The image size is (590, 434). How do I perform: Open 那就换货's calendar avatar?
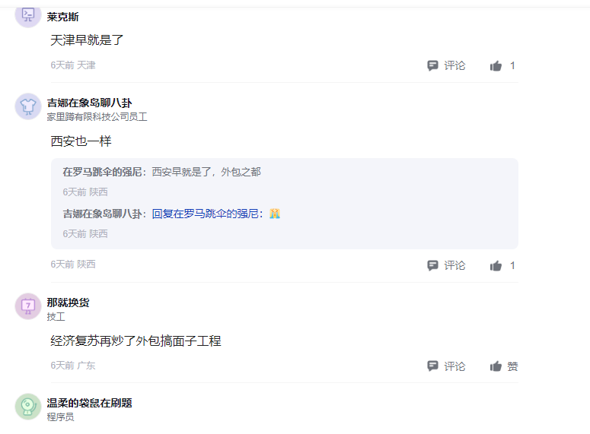pyautogui.click(x=28, y=306)
